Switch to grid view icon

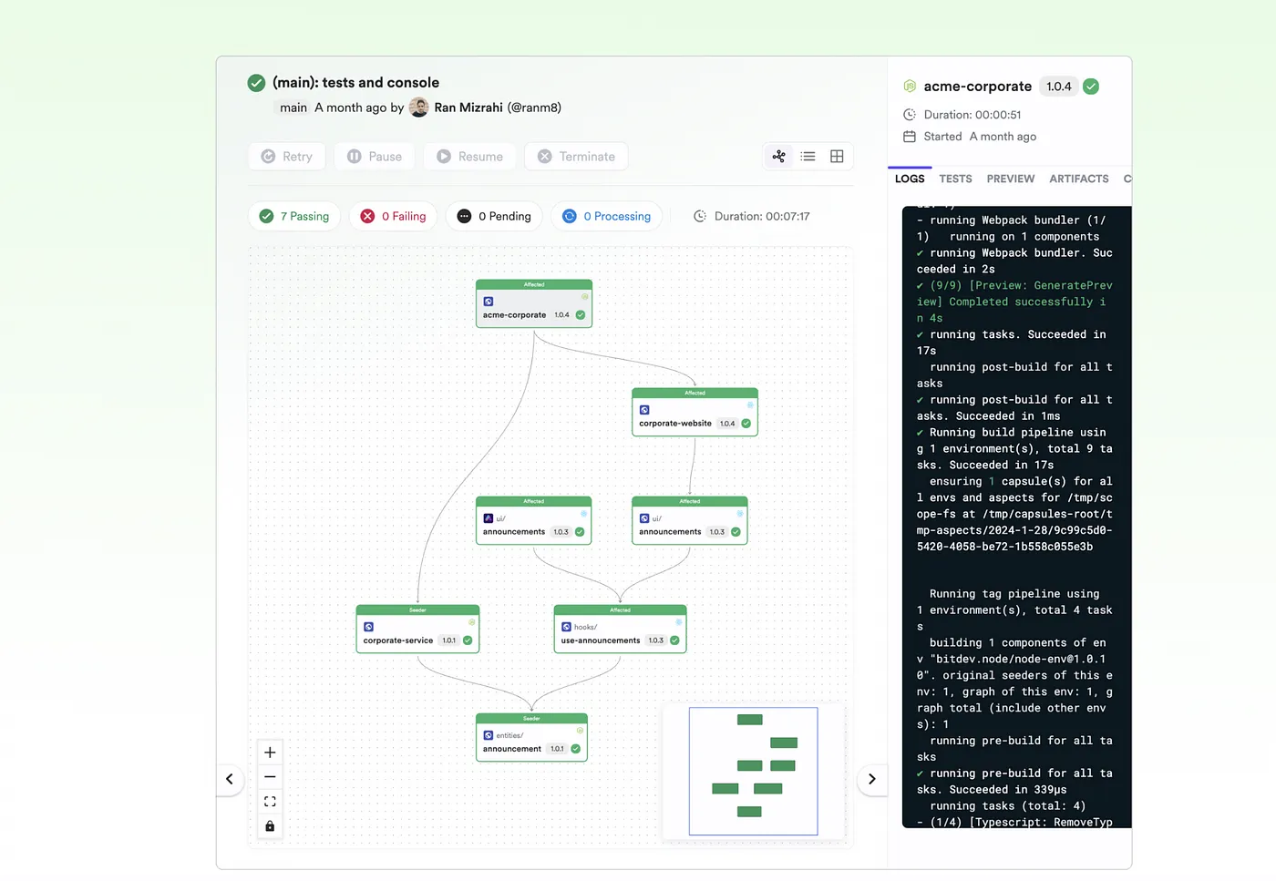click(837, 157)
